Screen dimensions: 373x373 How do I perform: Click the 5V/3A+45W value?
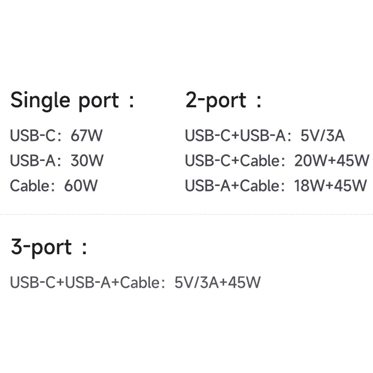(218, 283)
